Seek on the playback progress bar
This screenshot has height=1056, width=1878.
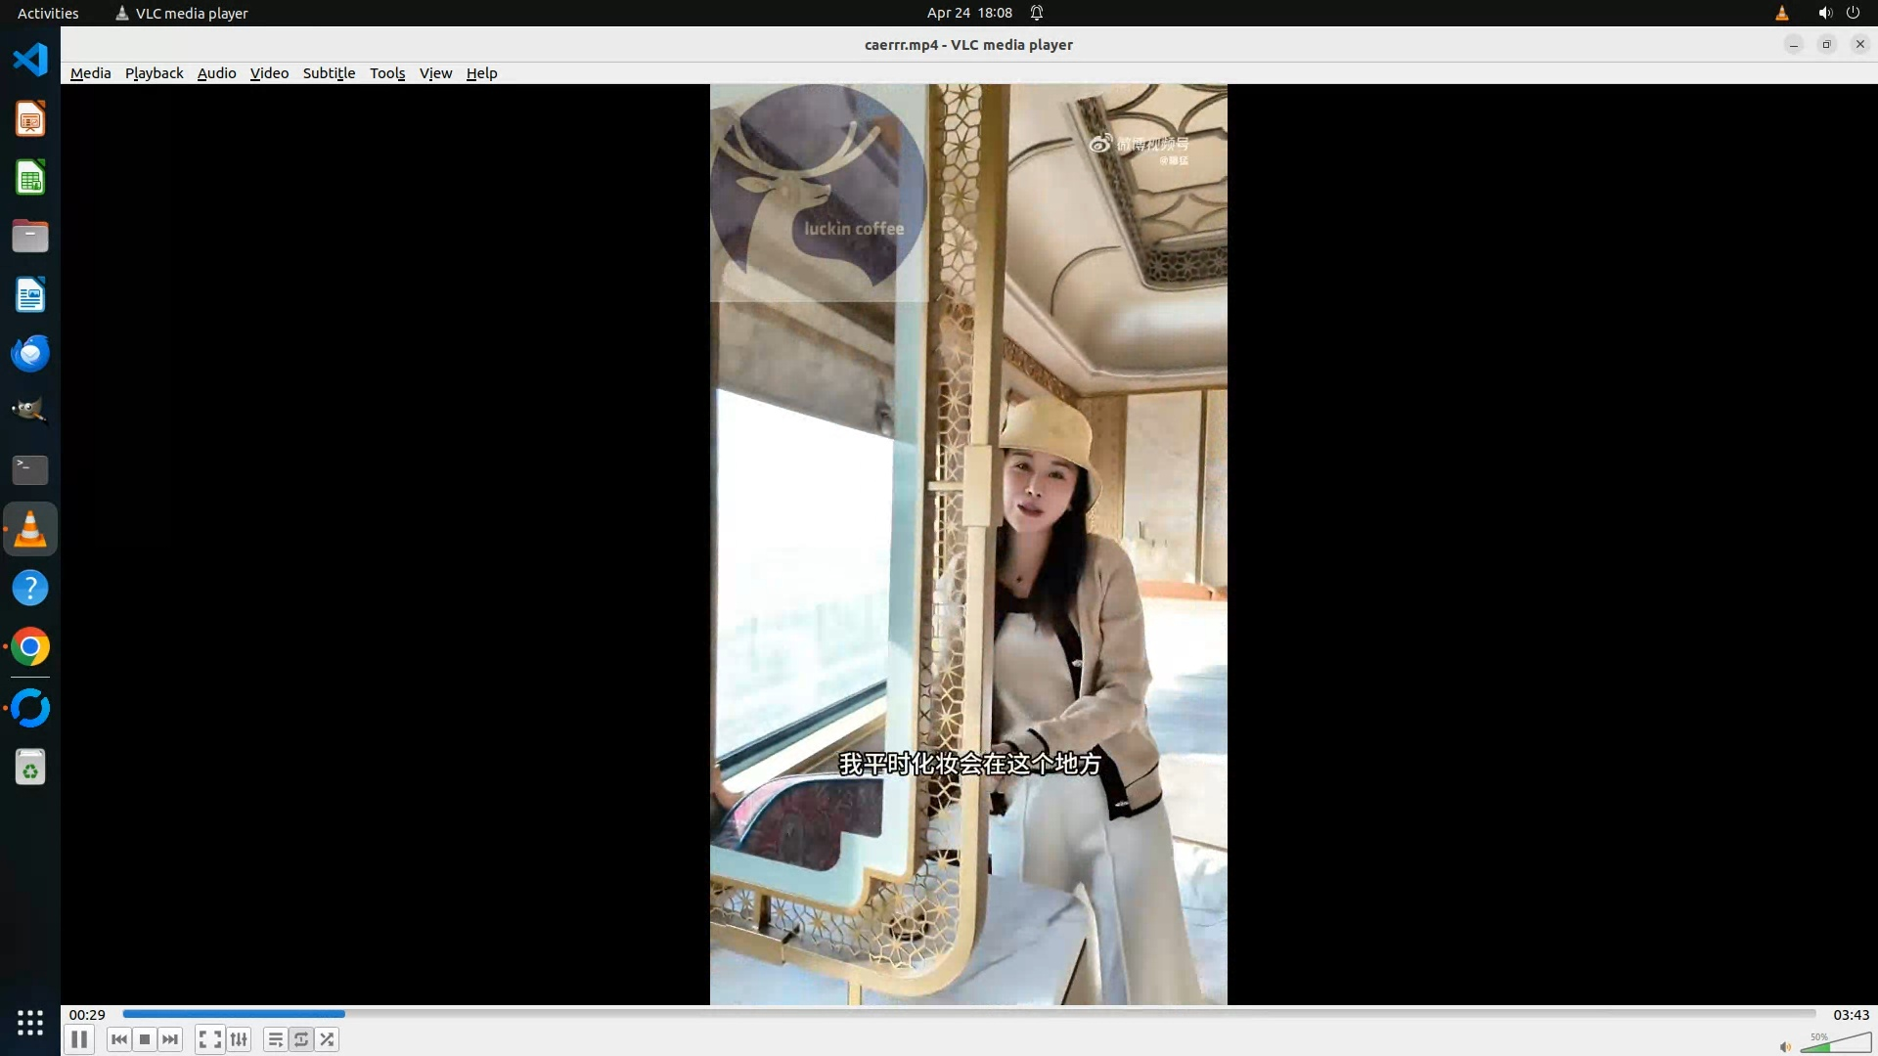pos(968,1014)
